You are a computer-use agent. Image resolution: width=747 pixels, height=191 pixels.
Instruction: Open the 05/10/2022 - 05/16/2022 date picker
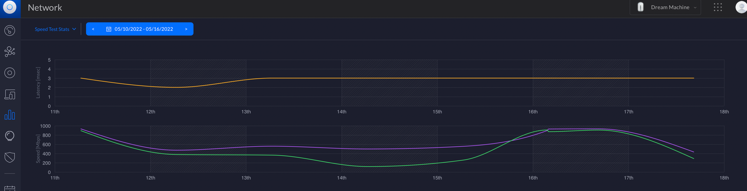click(140, 29)
